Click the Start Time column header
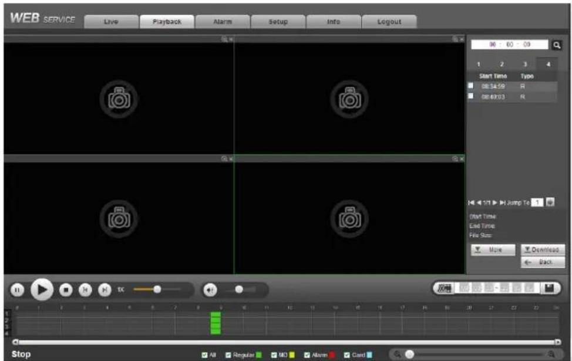The height and width of the screenshot is (361, 572). (493, 76)
